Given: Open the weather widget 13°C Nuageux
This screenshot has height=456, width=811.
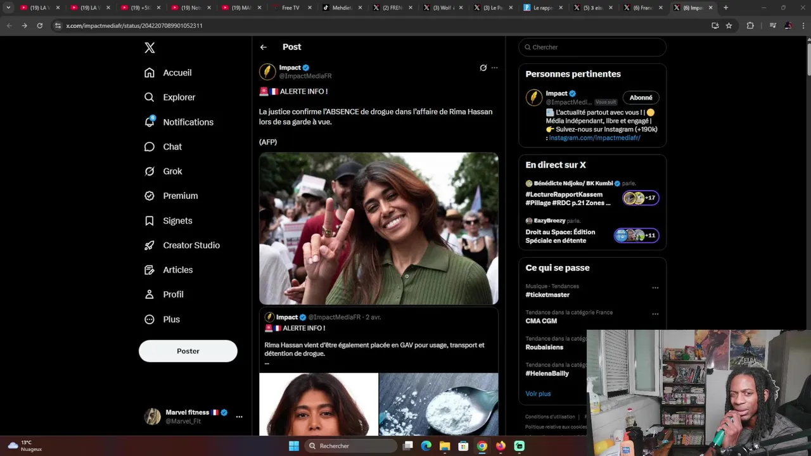Looking at the screenshot, I should point(25,446).
